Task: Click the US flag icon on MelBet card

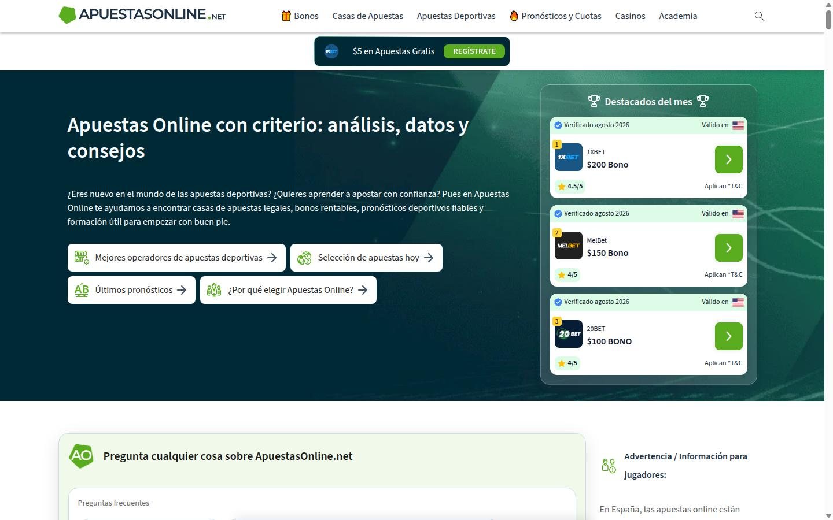Action: pyautogui.click(x=738, y=214)
